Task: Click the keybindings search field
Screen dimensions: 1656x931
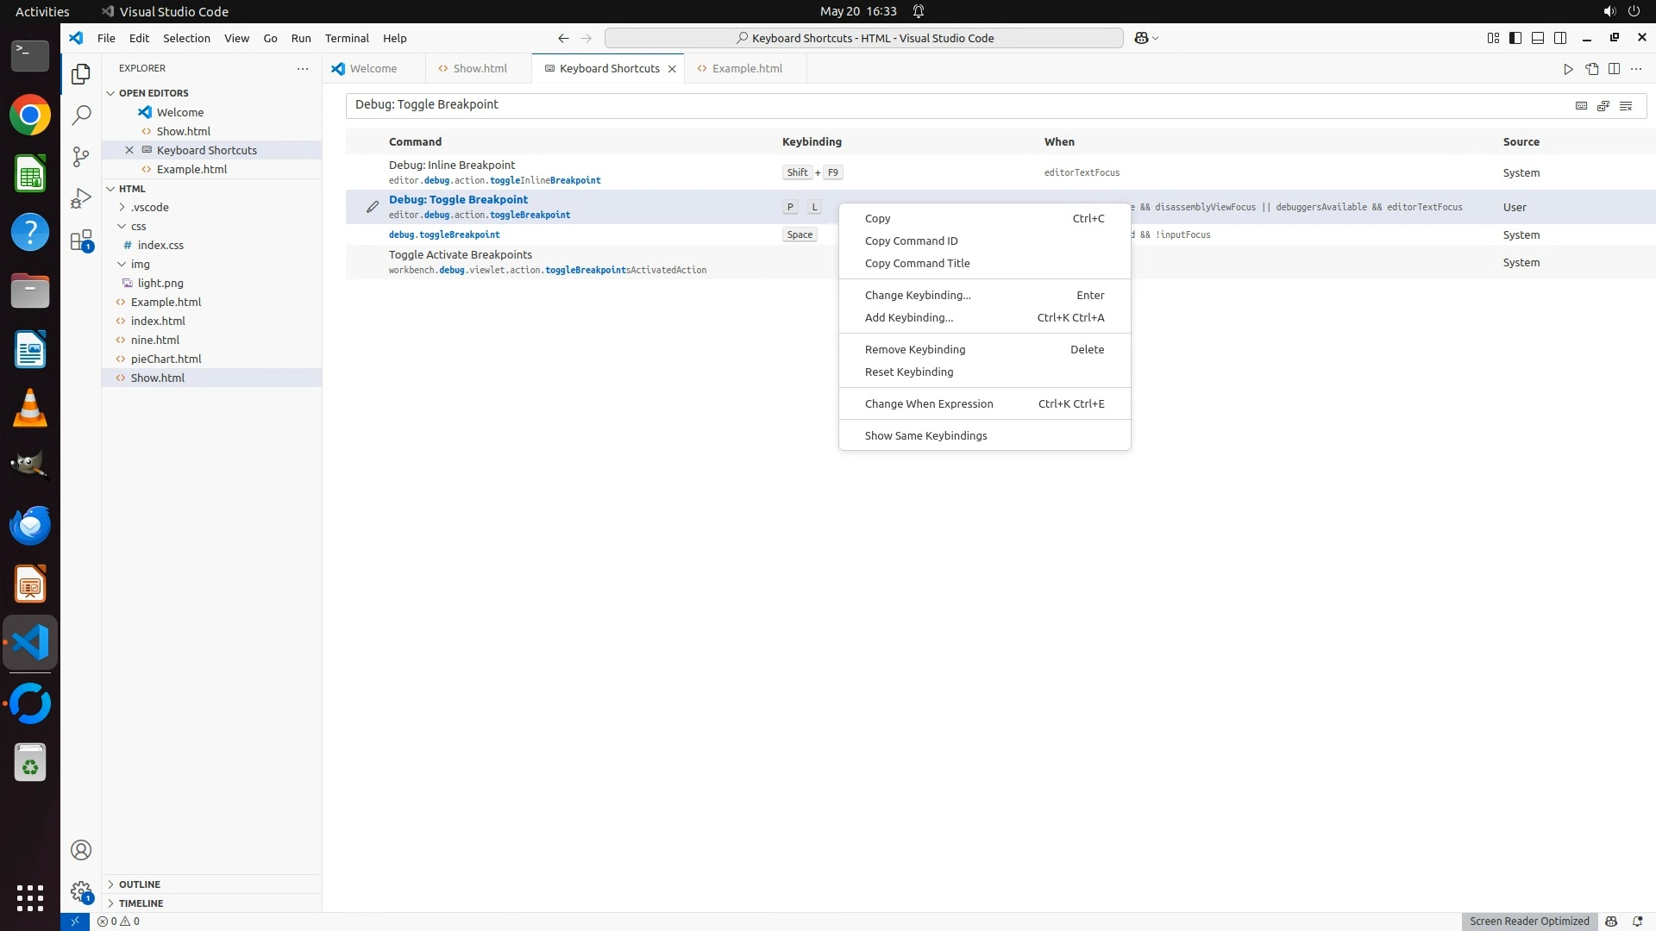Action: tap(949, 105)
